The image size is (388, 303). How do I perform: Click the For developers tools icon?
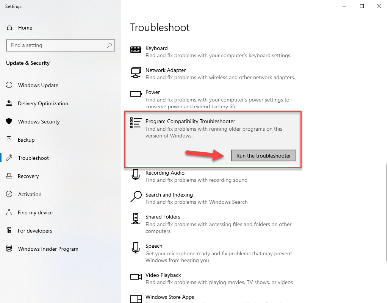[x=9, y=231]
